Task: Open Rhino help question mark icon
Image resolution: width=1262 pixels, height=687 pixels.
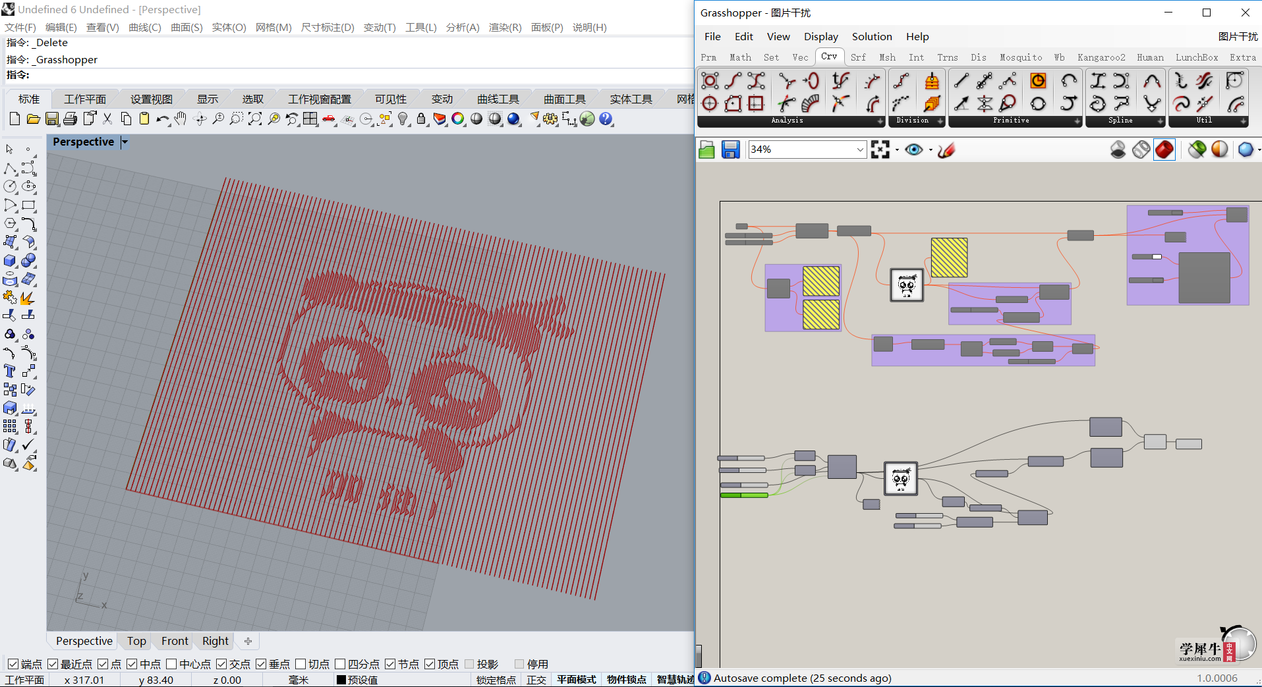Action: (x=606, y=119)
